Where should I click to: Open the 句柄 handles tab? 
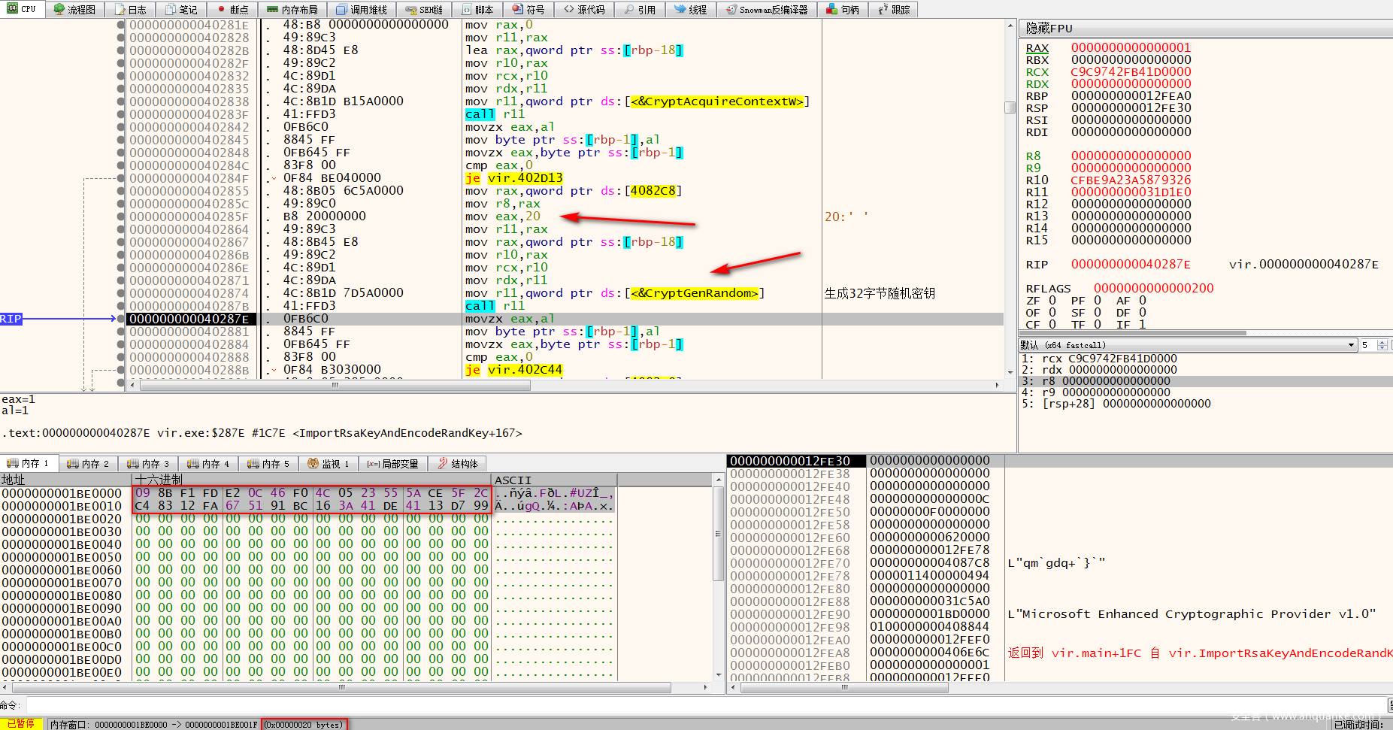(x=843, y=10)
